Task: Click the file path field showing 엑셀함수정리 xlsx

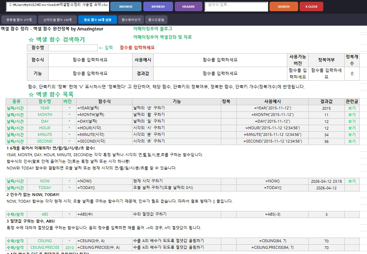Action: pyautogui.click(x=58, y=7)
